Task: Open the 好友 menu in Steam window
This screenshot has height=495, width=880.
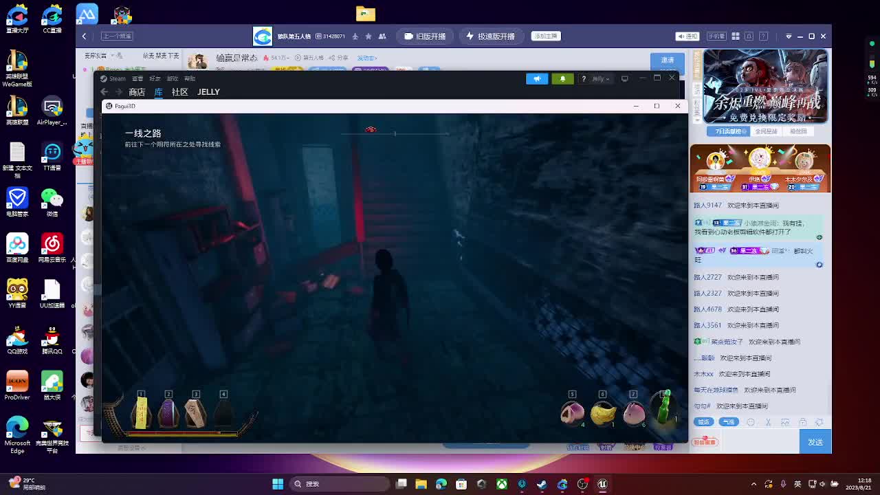Action: pyautogui.click(x=155, y=78)
